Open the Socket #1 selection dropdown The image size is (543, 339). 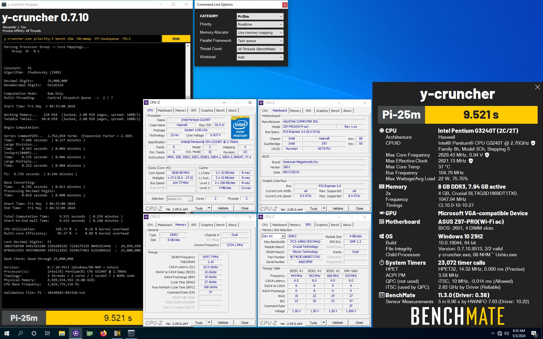(x=180, y=199)
